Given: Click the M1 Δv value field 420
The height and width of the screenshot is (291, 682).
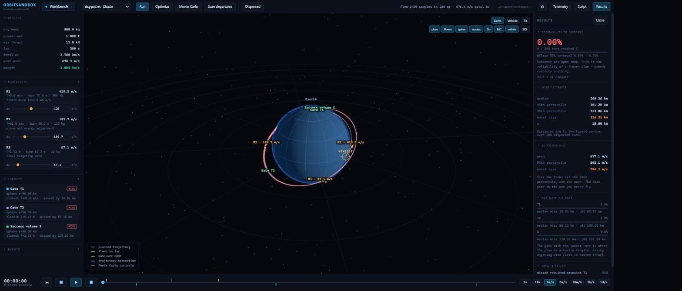Looking at the screenshot, I should pos(60,109).
